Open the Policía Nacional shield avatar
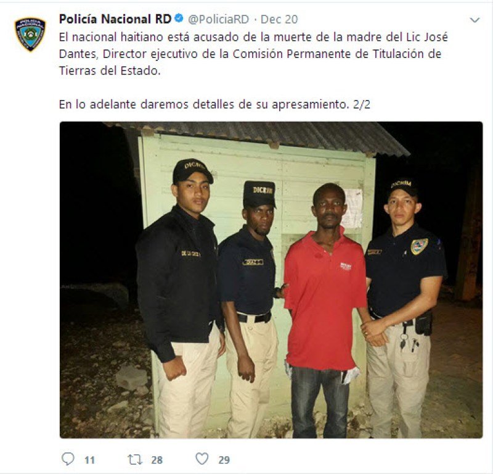 click(30, 34)
